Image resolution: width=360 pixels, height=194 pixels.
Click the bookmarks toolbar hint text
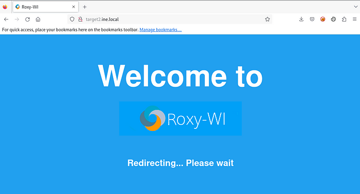pos(70,30)
